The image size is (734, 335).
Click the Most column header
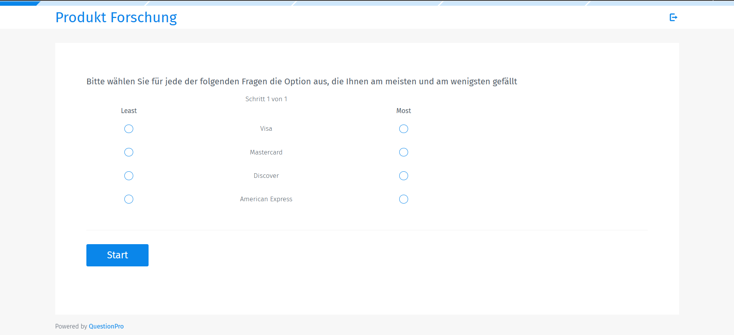(x=403, y=111)
